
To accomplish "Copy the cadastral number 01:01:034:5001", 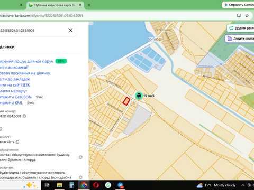I will (24, 116).
